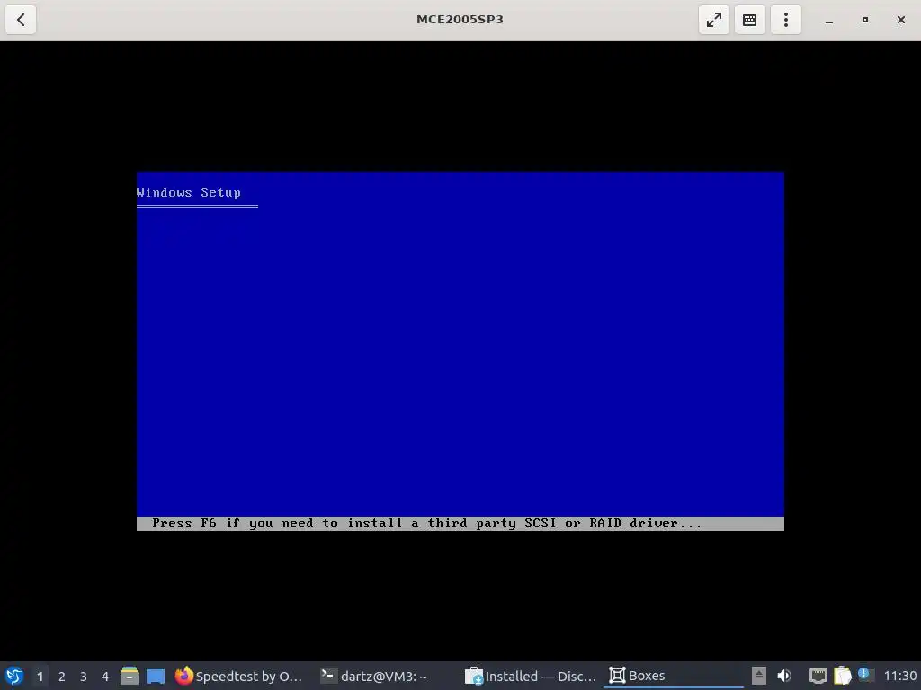Open the three-dot menu in Boxes

point(786,20)
